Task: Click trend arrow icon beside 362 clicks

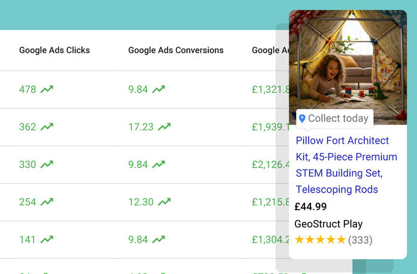Action: point(47,127)
